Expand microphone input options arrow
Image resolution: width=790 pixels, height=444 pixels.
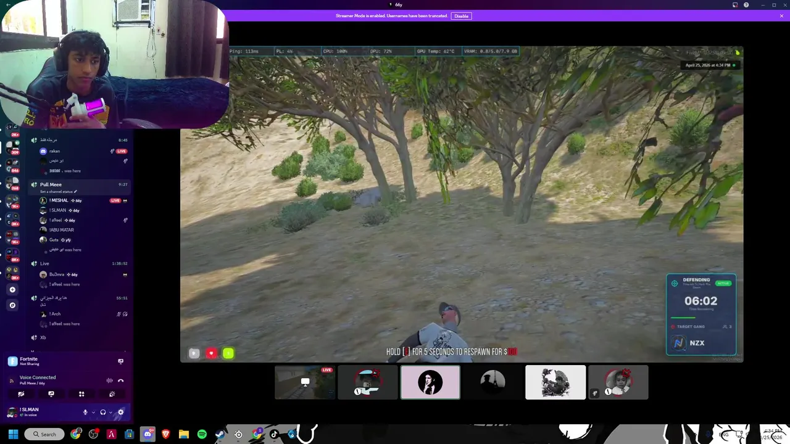93,412
